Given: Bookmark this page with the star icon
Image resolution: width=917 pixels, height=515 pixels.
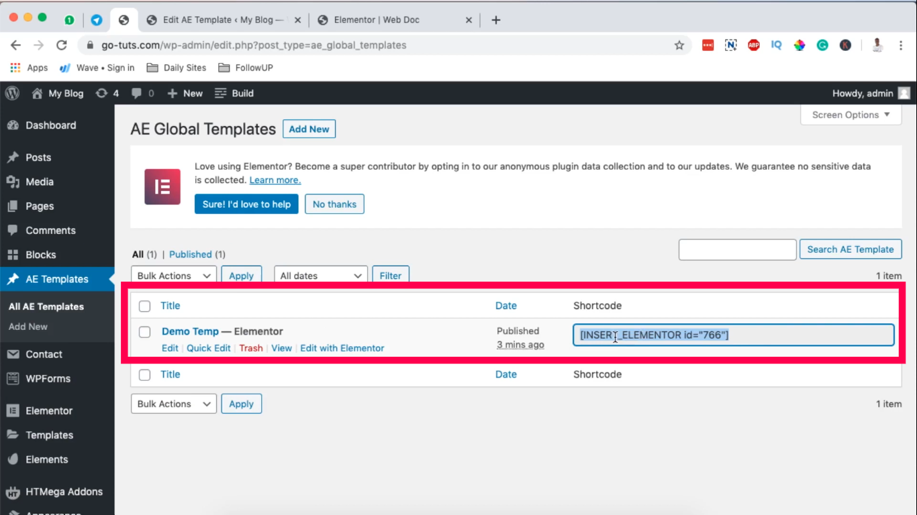Looking at the screenshot, I should (x=679, y=45).
